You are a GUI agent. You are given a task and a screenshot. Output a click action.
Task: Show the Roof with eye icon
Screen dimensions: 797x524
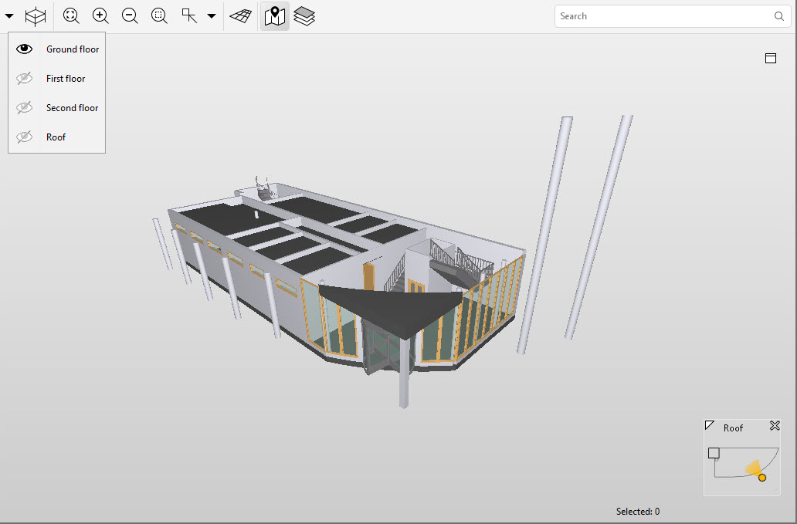click(x=24, y=137)
